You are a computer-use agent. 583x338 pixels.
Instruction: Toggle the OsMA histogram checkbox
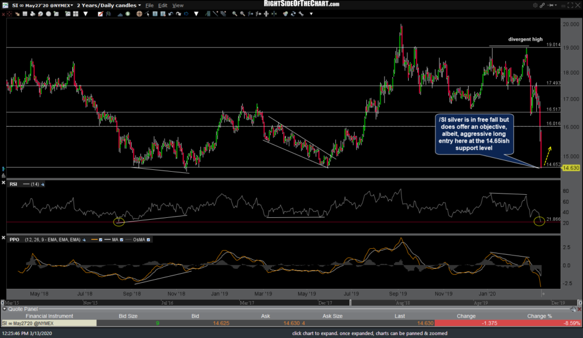click(x=148, y=240)
